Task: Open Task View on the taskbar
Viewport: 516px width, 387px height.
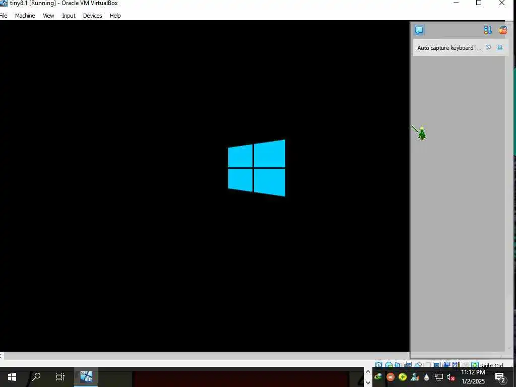Action: click(60, 377)
